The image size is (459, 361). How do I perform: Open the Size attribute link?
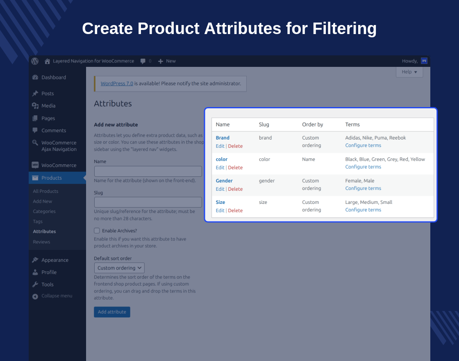pos(220,202)
